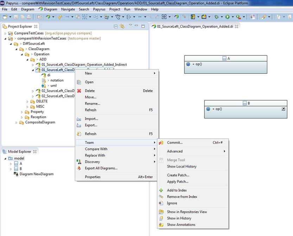Image resolution: width=293 pixels, height=236 pixels.
Task: Select the uml file in the tree
Action: click(53, 85)
